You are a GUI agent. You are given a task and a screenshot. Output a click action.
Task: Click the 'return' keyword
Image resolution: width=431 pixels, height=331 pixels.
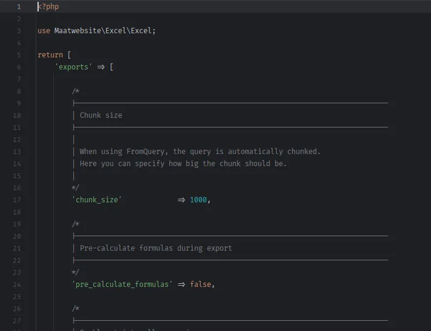tap(50, 55)
